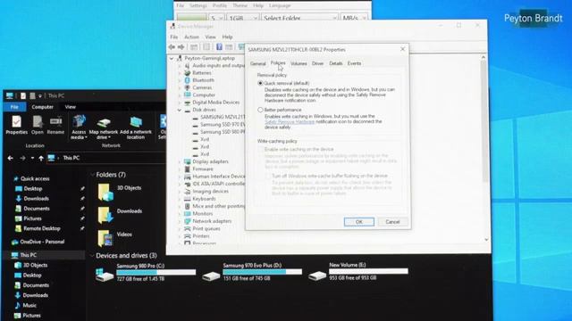Open the Events tab

[354, 63]
